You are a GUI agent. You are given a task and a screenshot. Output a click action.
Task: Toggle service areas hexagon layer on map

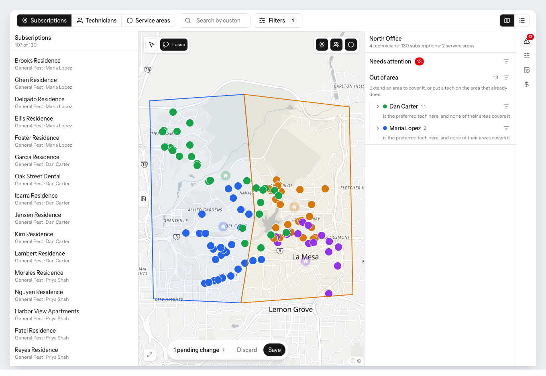pos(351,45)
